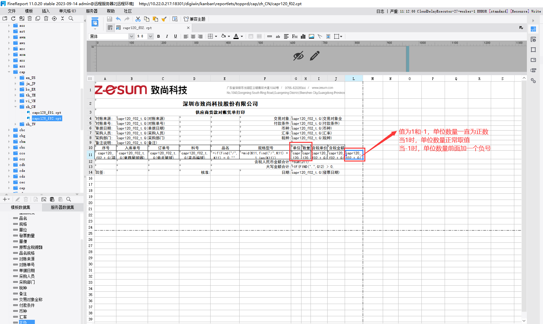Open the fill color dropdown arrow

click(x=229, y=36)
